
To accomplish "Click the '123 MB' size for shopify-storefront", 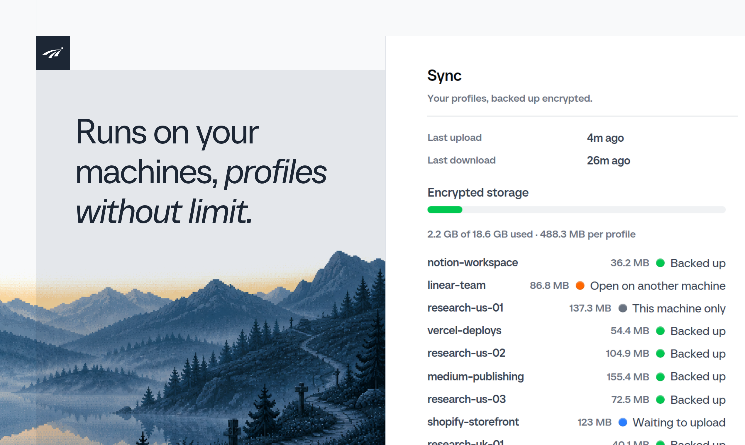I will click(594, 422).
